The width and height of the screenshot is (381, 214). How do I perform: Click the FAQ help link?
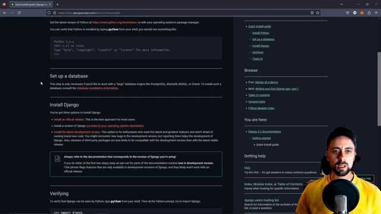pos(247,168)
